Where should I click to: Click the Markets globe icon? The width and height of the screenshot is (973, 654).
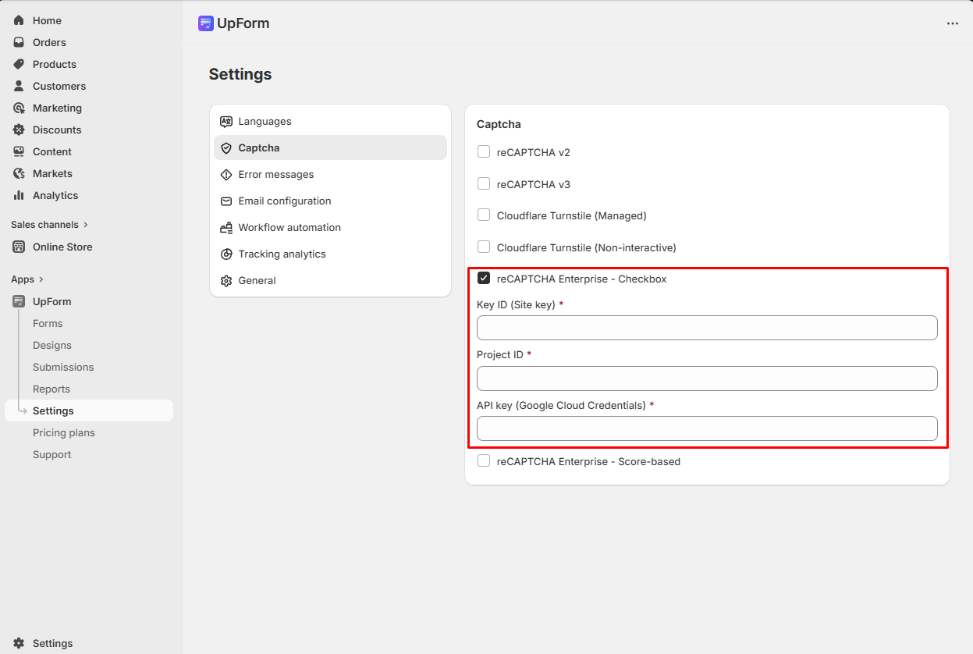19,173
